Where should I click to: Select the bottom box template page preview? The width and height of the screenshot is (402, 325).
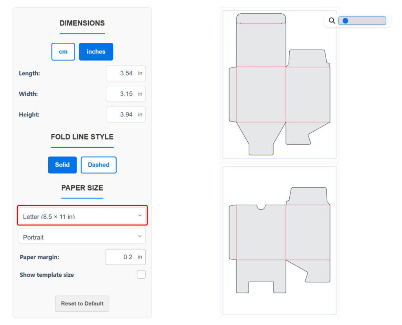(x=280, y=240)
